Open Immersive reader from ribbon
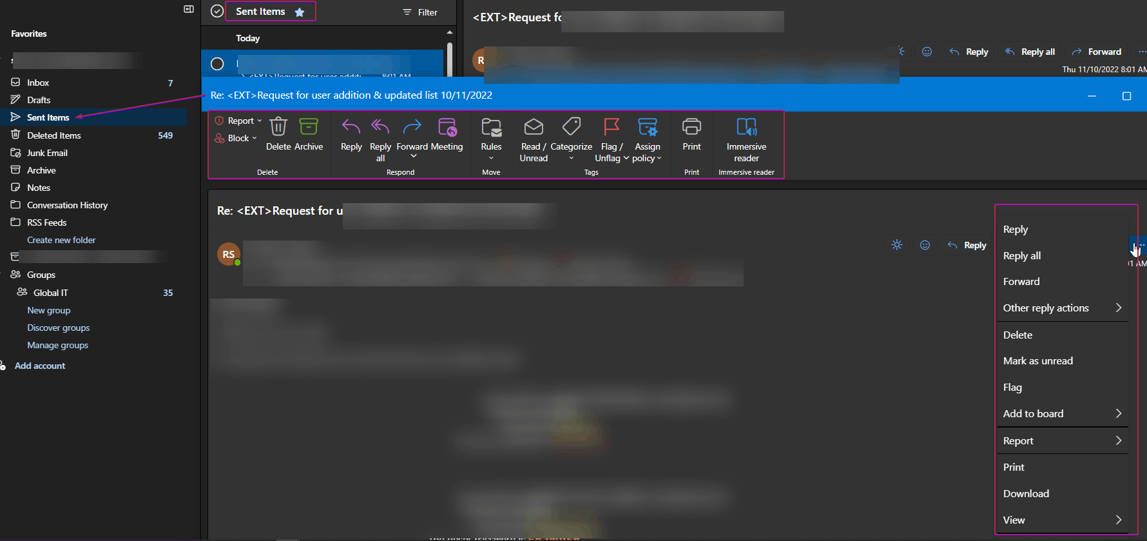 pos(746,126)
